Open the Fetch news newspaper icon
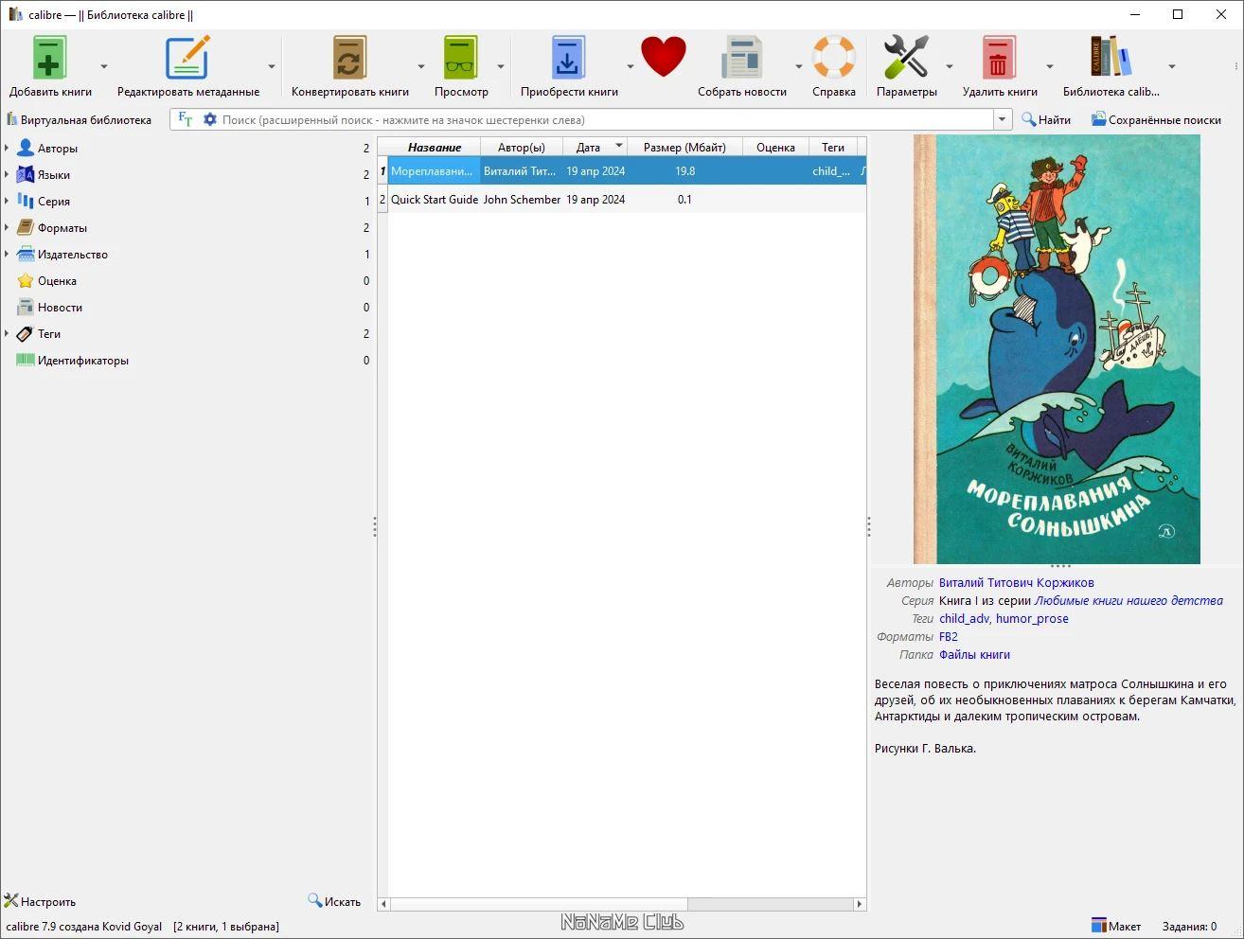 pos(741,59)
